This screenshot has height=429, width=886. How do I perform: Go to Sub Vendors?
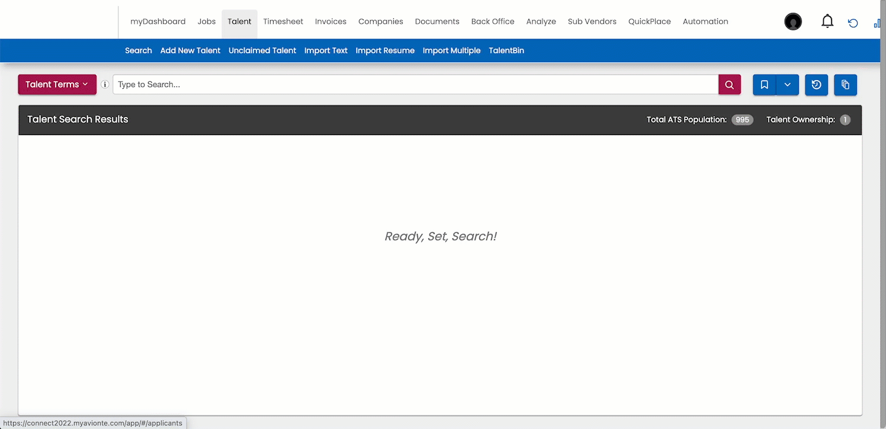[x=592, y=21]
